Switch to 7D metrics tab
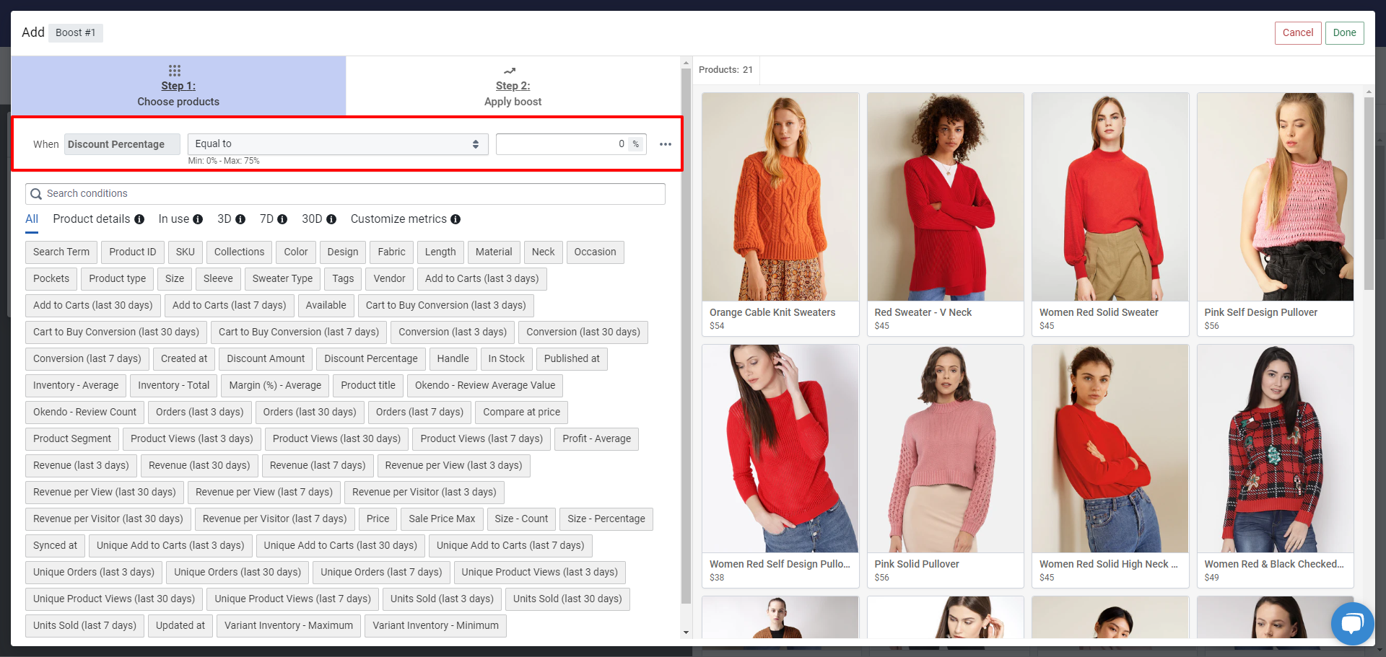The image size is (1386, 657). coord(266,219)
